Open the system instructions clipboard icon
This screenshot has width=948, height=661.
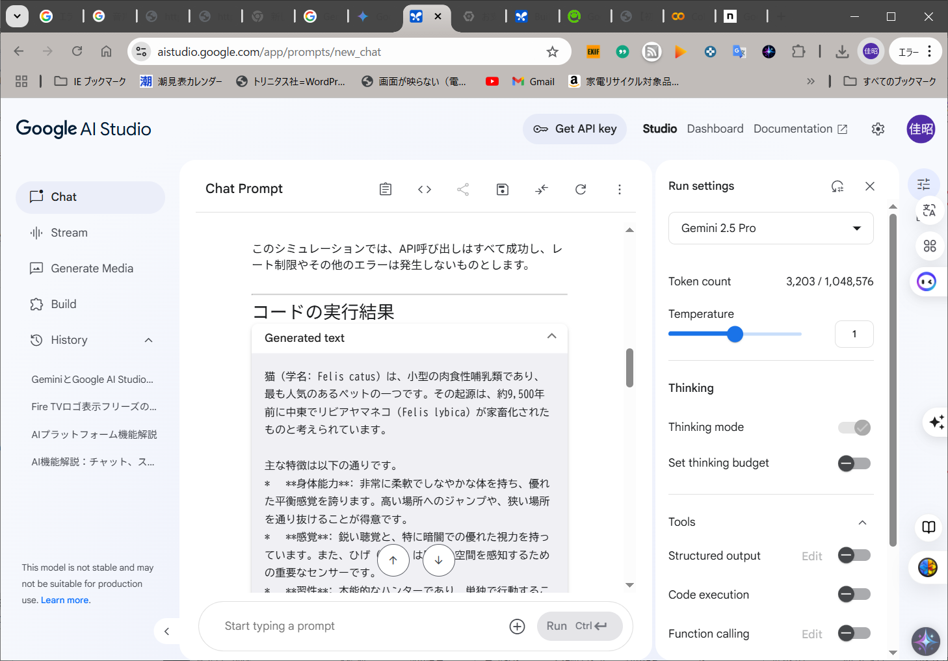[386, 189]
